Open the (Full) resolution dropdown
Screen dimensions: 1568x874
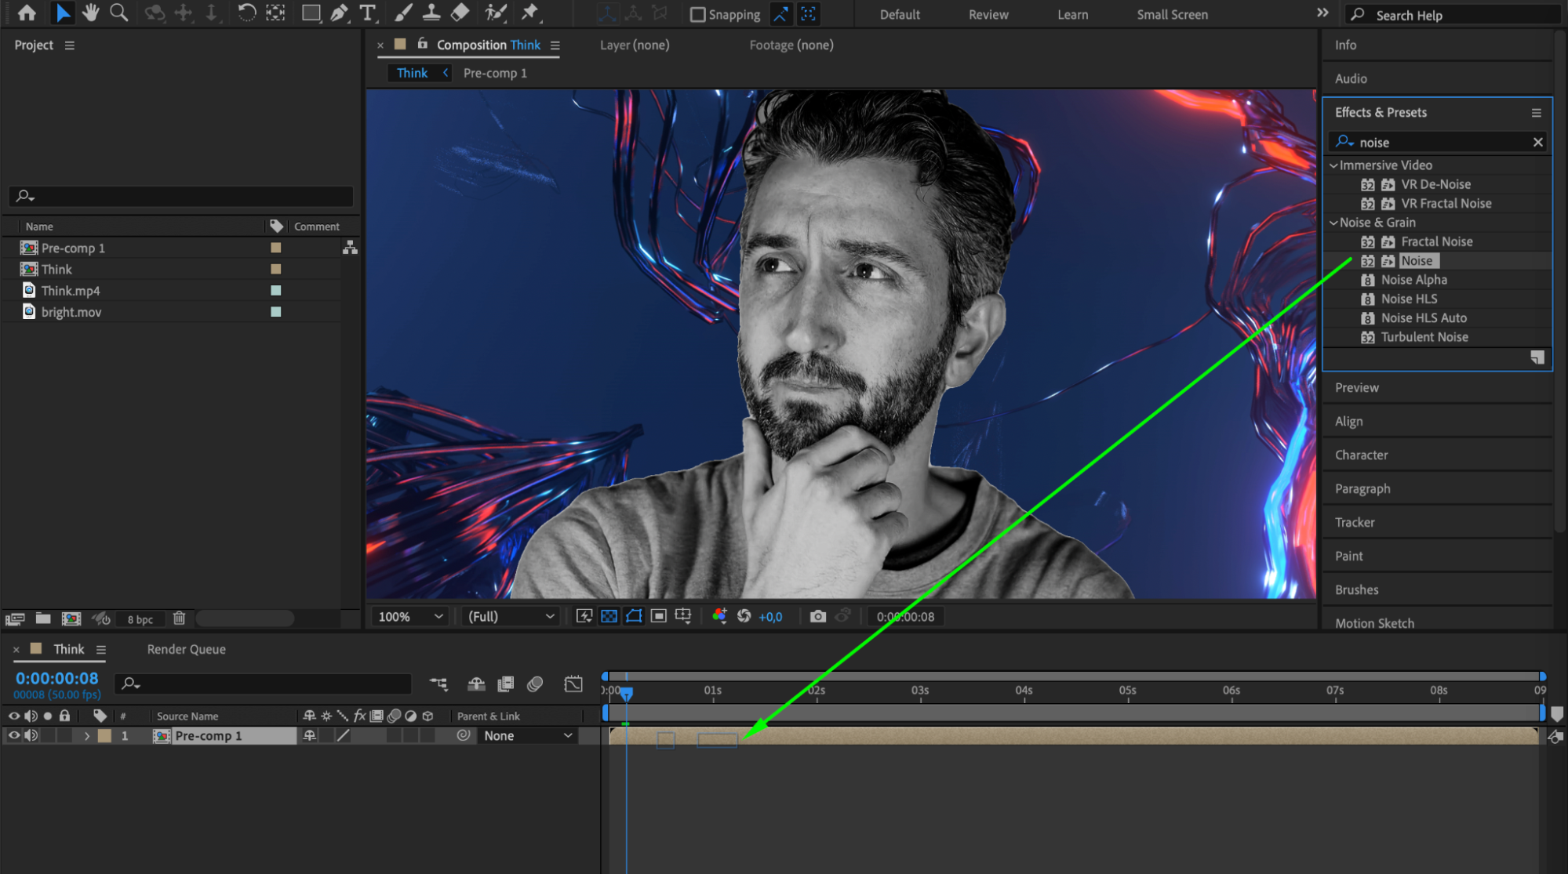(x=511, y=617)
